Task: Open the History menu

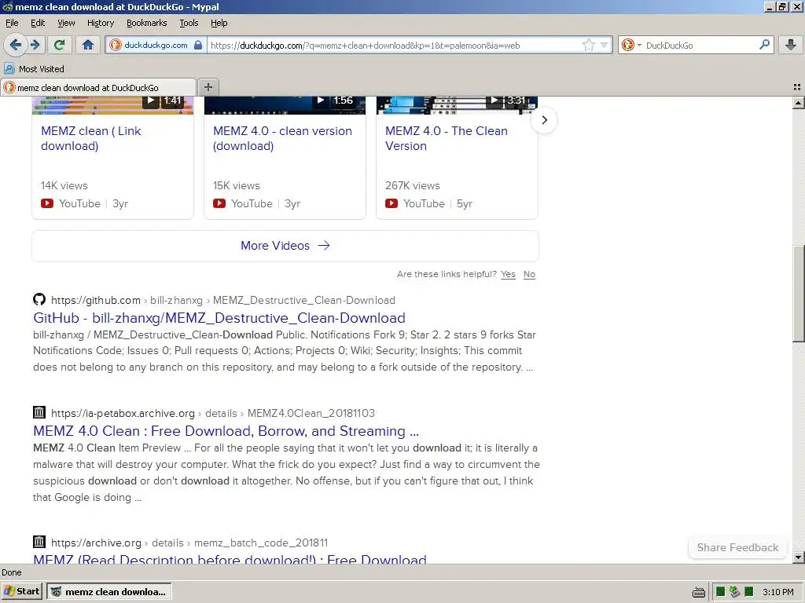Action: tap(100, 23)
